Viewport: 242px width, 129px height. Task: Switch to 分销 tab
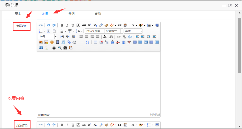click(x=71, y=14)
